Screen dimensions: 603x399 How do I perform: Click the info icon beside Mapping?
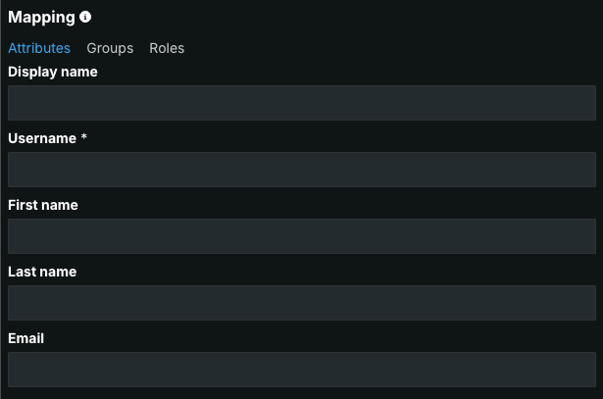tap(86, 18)
